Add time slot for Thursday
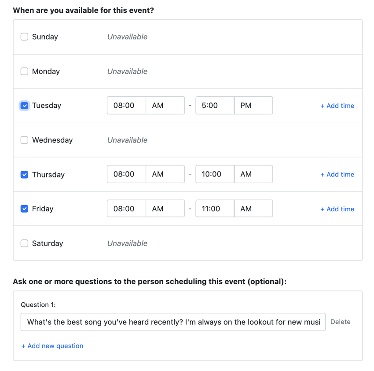The width and height of the screenshot is (374, 371). 337,174
